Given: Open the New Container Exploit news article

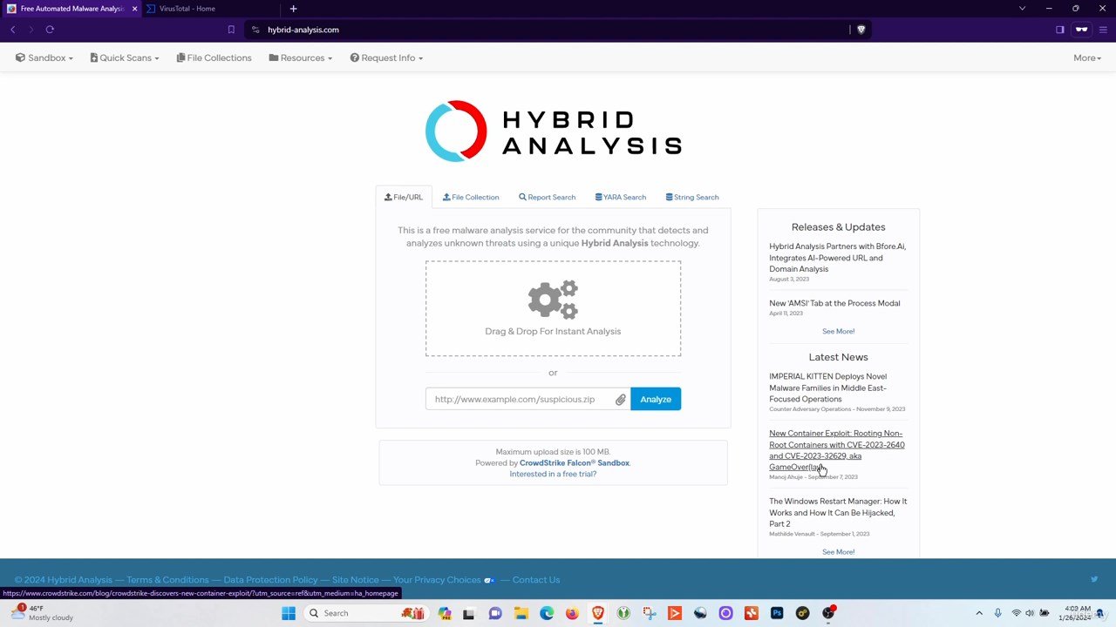Looking at the screenshot, I should click(x=836, y=450).
